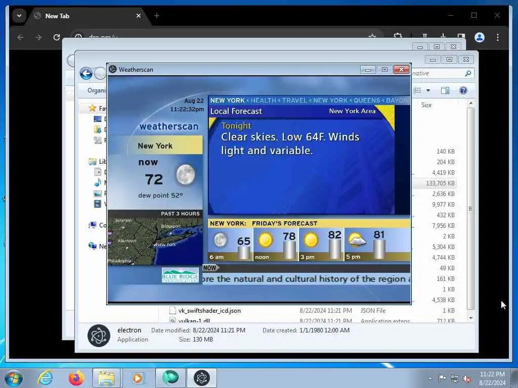
Task: Open the Windows Start button
Action: [14, 378]
